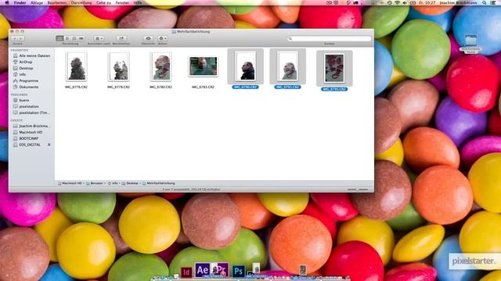
Task: Launch InDesign from the Dock
Action: pyautogui.click(x=186, y=272)
